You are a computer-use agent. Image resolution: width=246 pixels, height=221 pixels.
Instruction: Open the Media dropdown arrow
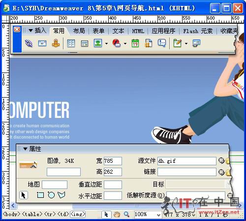click(125, 43)
